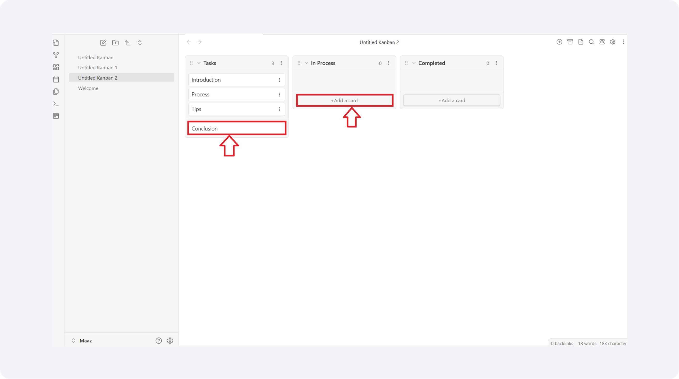Click Add a card in In Process column
Screen dimensions: 679x379
coord(345,100)
